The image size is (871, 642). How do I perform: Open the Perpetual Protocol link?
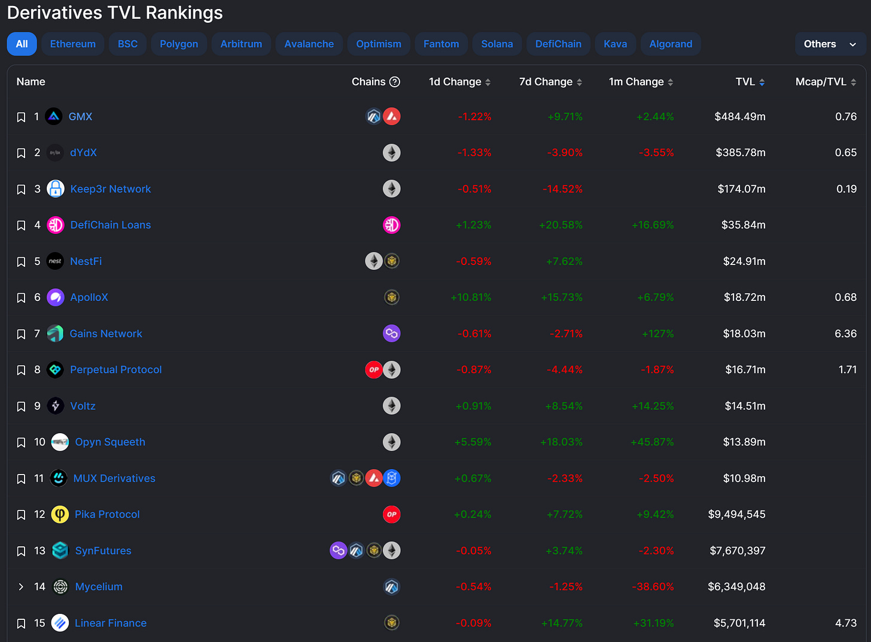click(x=115, y=370)
